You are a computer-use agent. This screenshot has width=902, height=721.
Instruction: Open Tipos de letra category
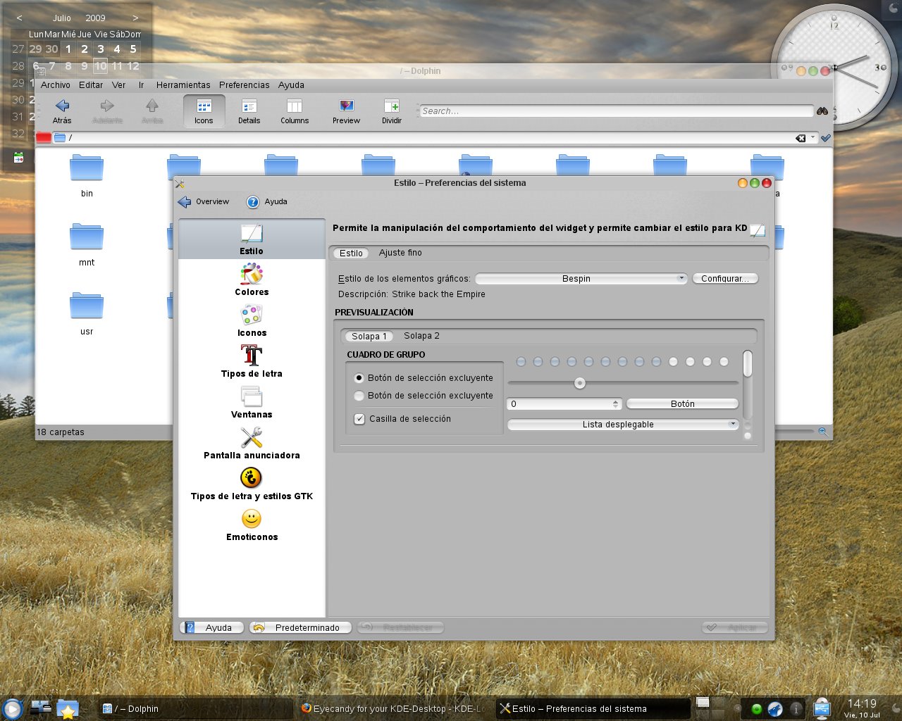tap(252, 361)
